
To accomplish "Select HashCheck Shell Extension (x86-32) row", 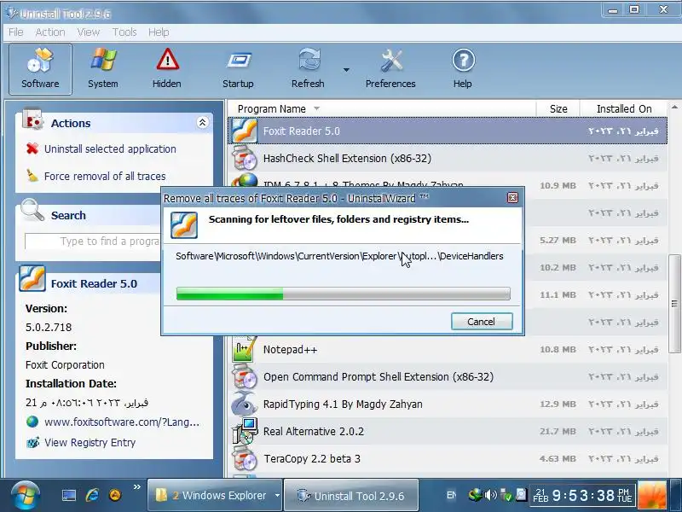I will (447, 158).
